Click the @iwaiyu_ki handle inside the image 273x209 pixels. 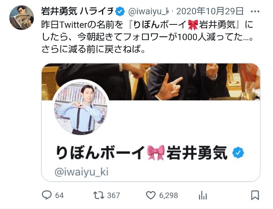click(x=82, y=172)
